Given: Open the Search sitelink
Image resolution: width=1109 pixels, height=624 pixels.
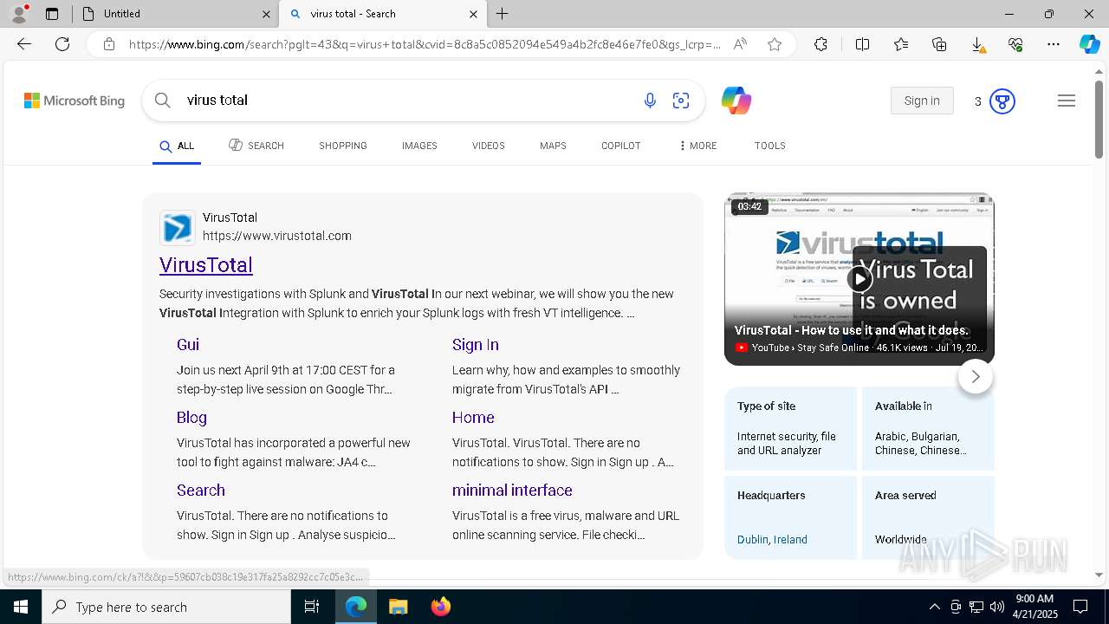Looking at the screenshot, I should click(201, 491).
